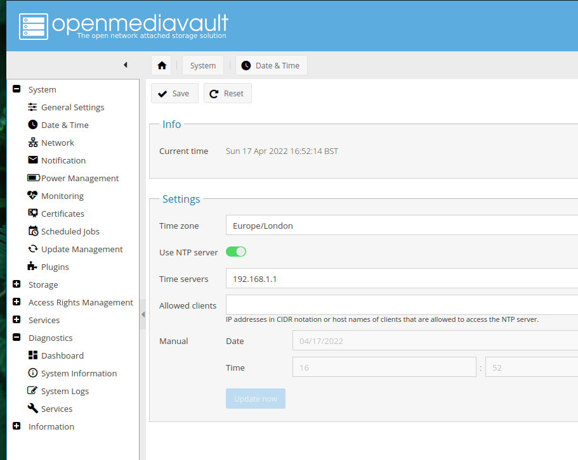The width and height of the screenshot is (578, 460).
Task: Click the Date & Time clock icon in sidebar
Action: 32,125
